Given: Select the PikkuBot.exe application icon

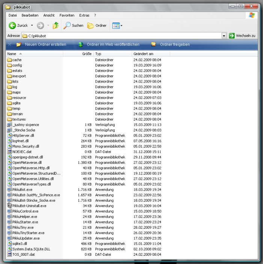Looking at the screenshot, I should point(9,190).
